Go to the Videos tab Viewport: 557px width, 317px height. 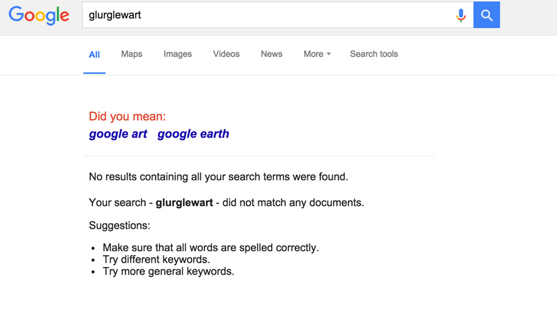coord(226,54)
